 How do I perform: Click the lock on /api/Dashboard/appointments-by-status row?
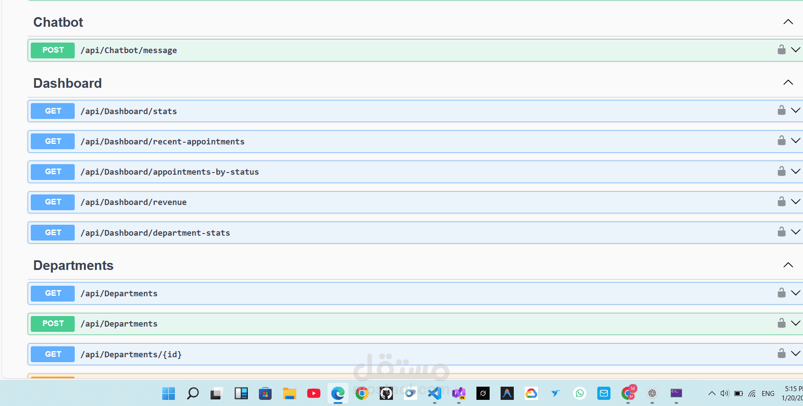(781, 171)
